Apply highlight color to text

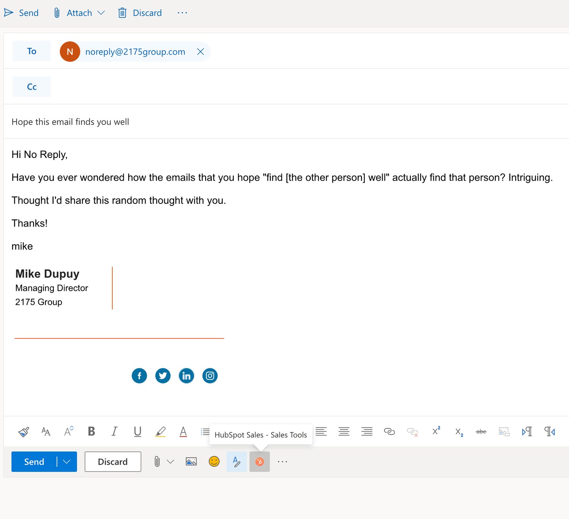(160, 432)
